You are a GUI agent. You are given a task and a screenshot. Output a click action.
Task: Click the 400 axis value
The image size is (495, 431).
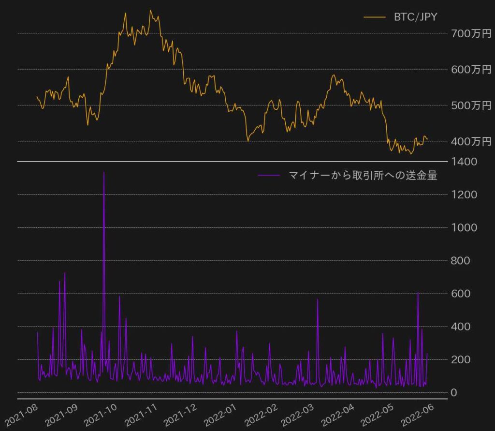point(461,327)
